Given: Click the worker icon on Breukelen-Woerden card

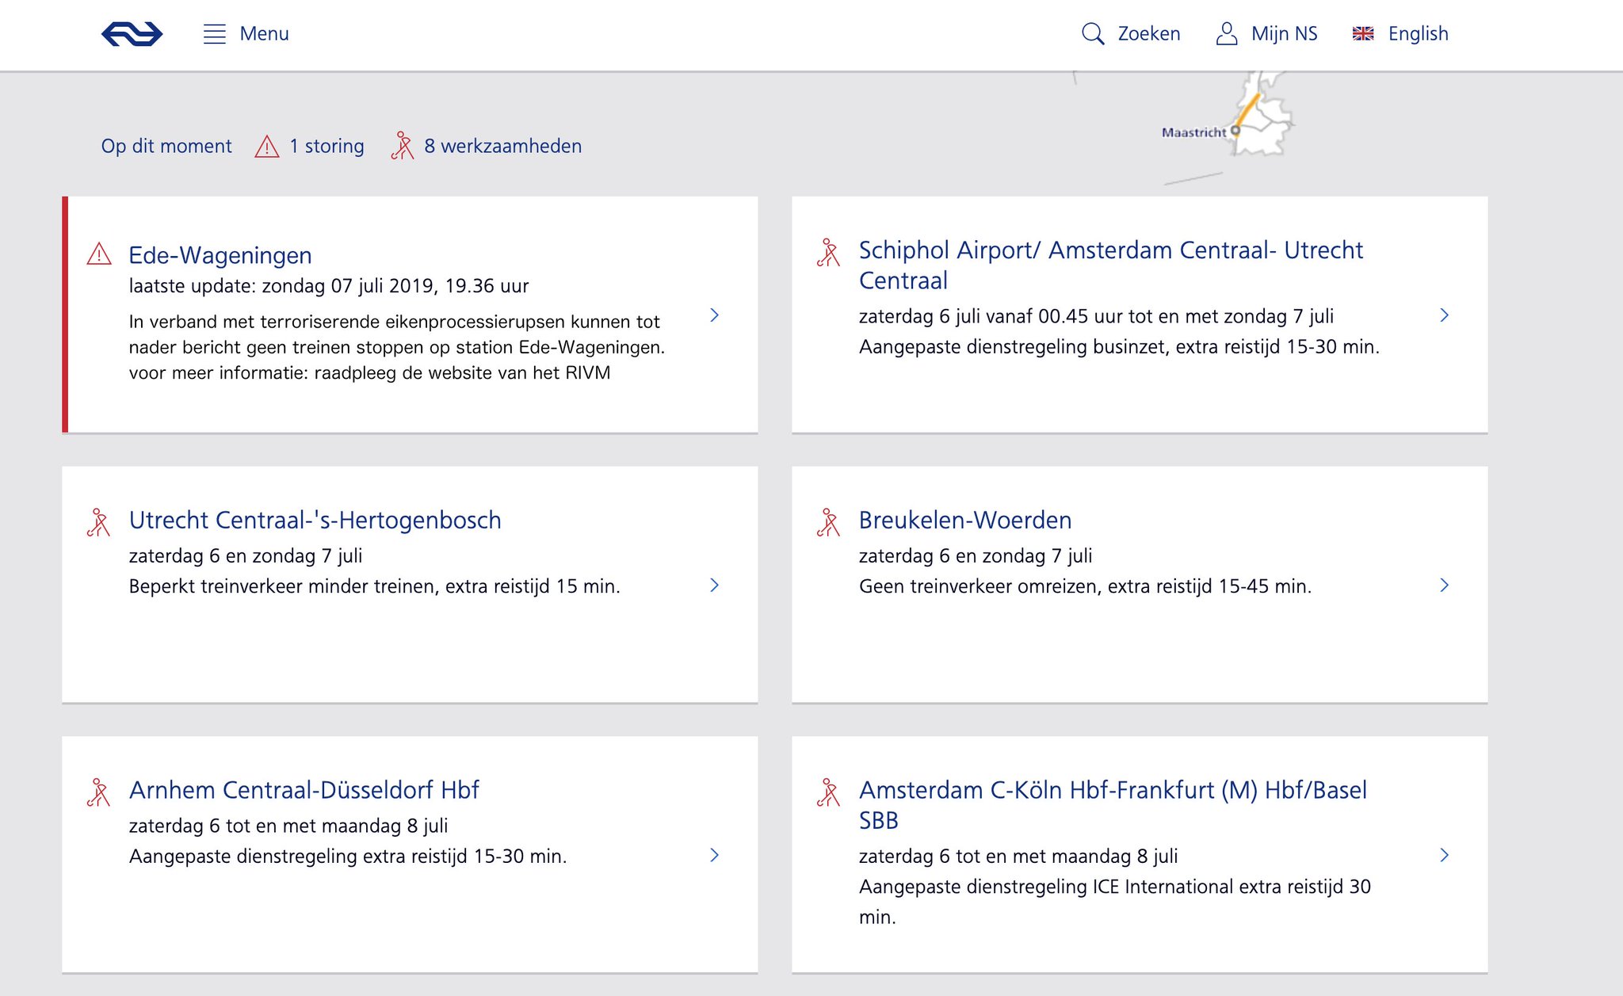Looking at the screenshot, I should 828,523.
